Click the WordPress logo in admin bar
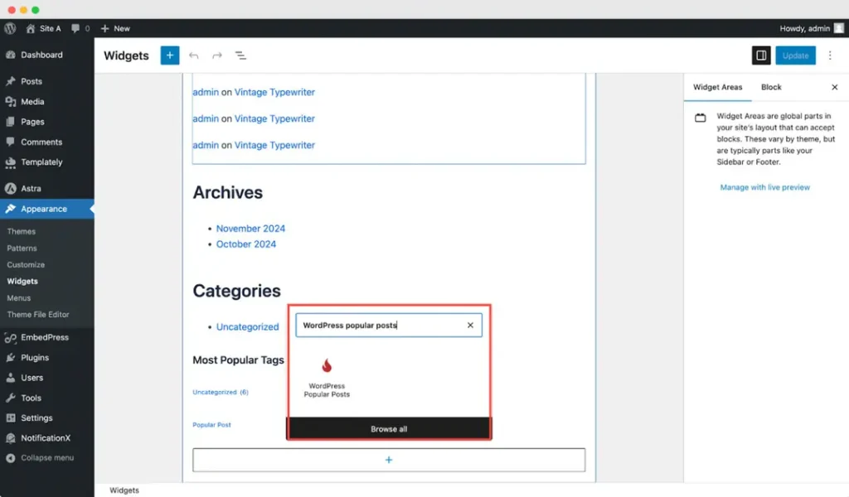Image resolution: width=849 pixels, height=497 pixels. click(10, 28)
